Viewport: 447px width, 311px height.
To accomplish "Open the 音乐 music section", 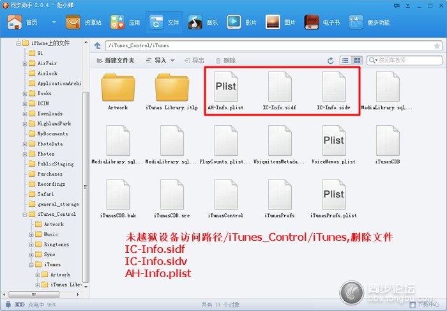I will tap(202, 22).
